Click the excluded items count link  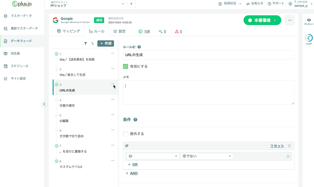[x=162, y=31]
